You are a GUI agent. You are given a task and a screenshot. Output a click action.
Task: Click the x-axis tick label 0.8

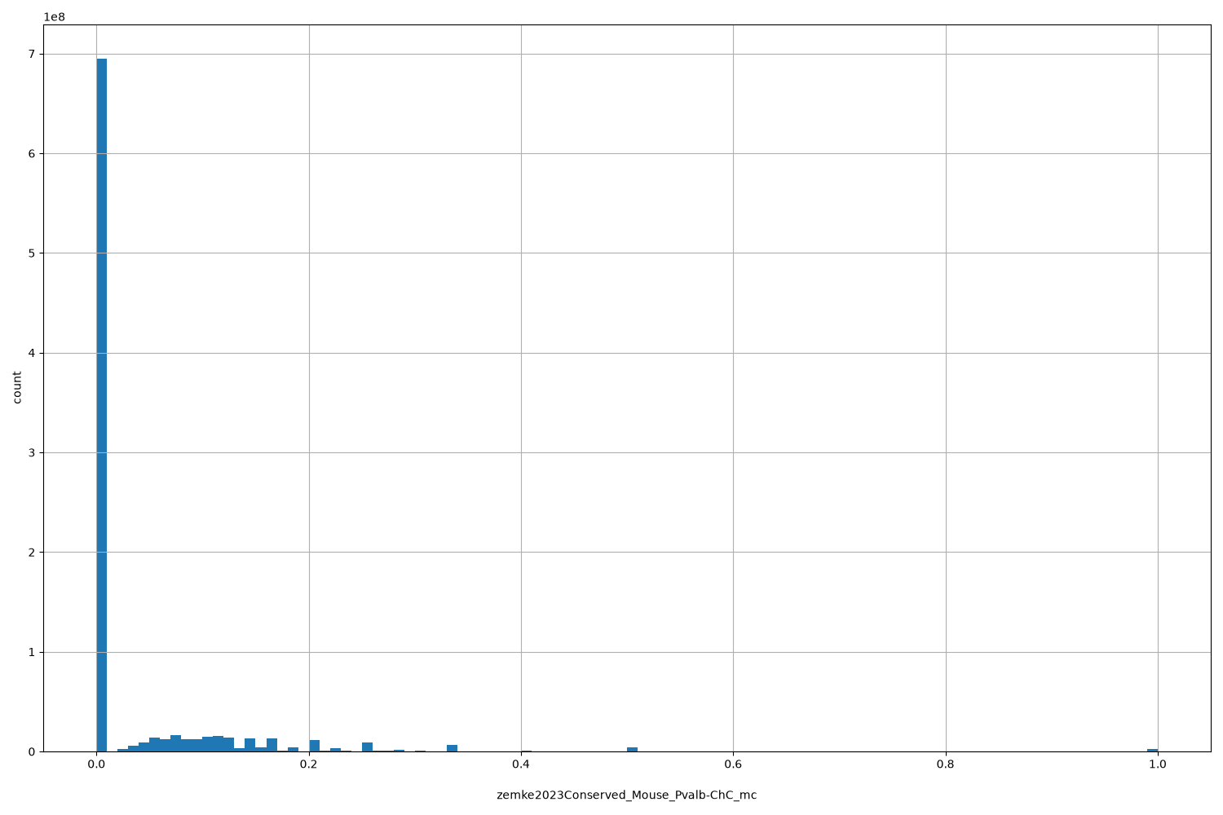(x=946, y=764)
